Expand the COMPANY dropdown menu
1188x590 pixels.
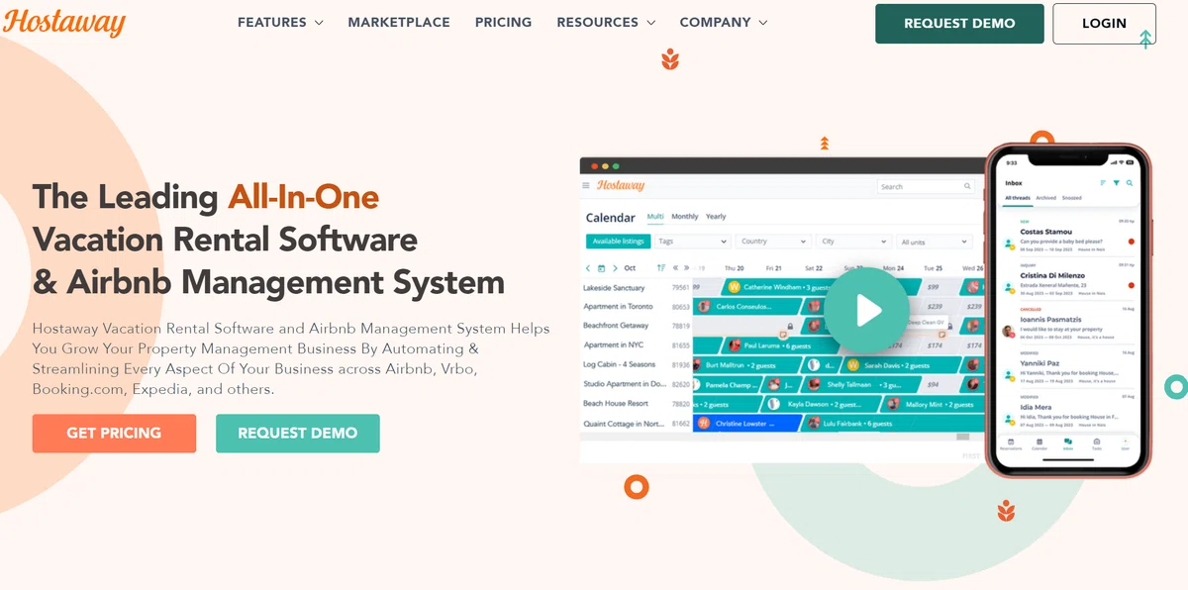pos(724,22)
